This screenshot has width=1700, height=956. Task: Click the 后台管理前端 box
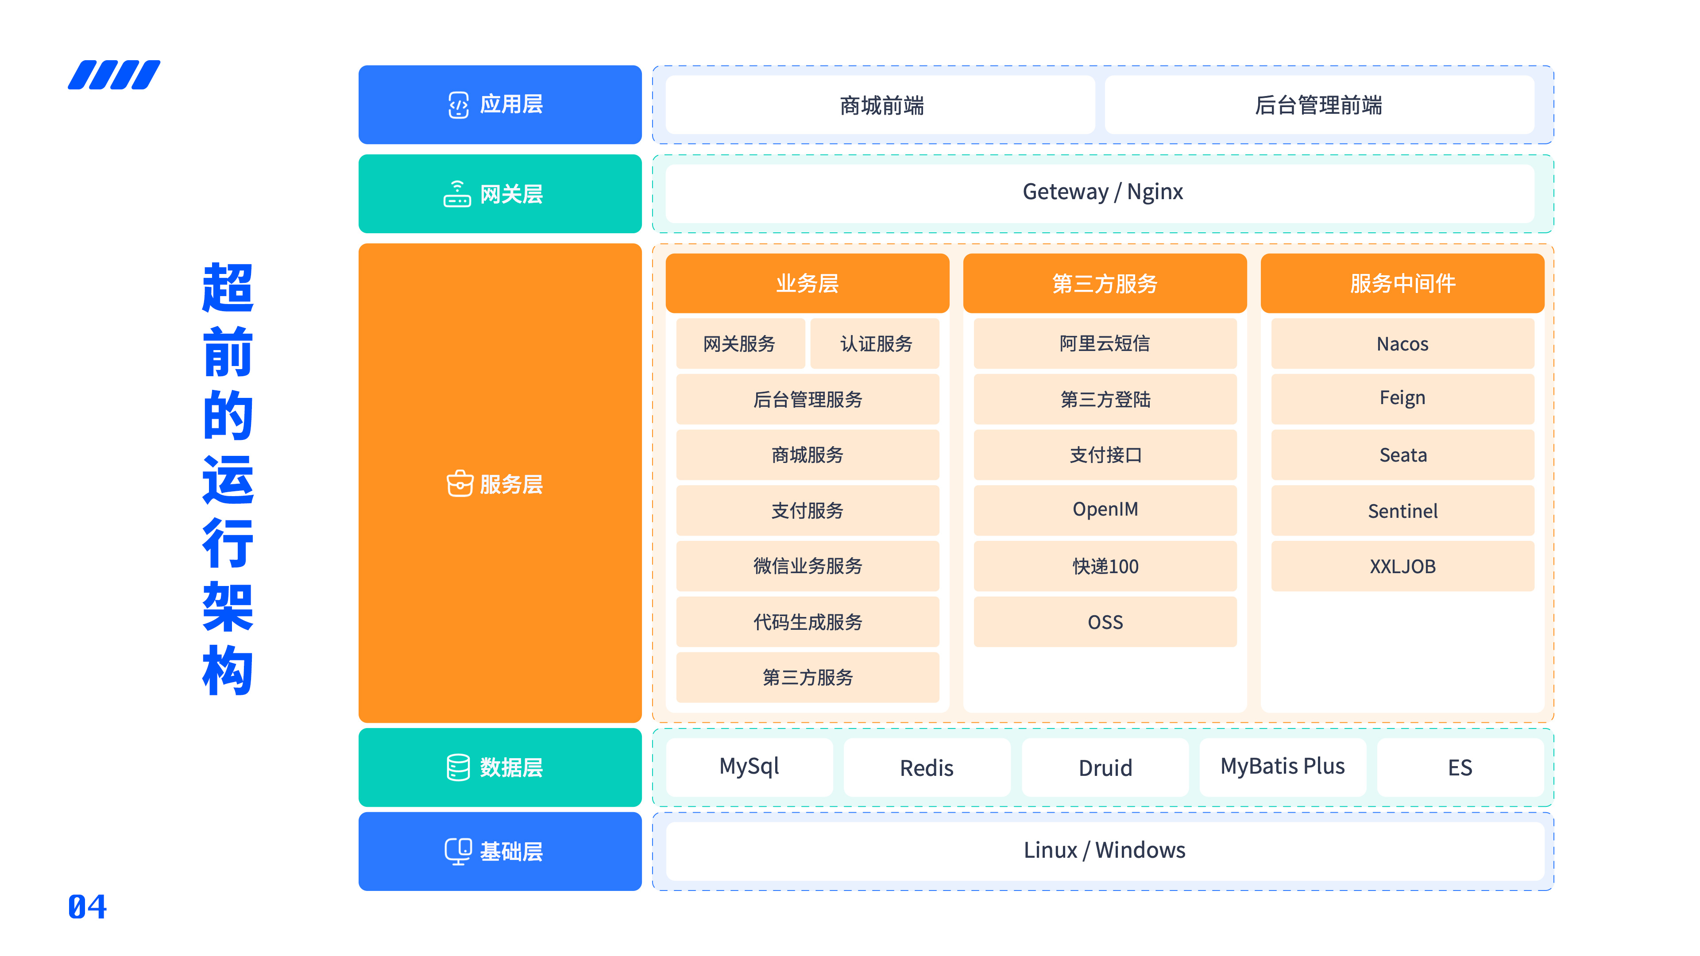click(x=1319, y=105)
